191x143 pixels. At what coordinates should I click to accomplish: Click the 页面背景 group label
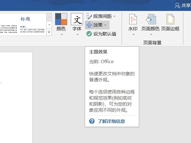[x=152, y=43]
